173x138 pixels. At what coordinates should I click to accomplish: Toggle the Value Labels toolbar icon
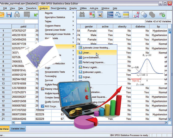point(136,14)
